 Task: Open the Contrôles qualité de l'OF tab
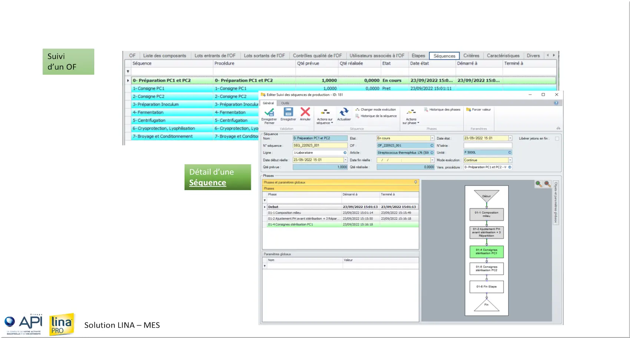(317, 55)
